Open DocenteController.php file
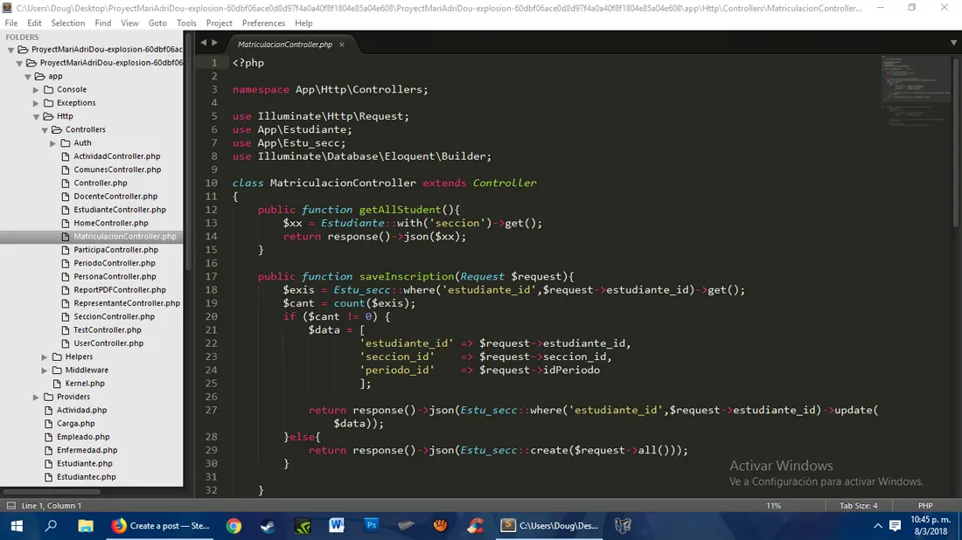 pyautogui.click(x=115, y=197)
